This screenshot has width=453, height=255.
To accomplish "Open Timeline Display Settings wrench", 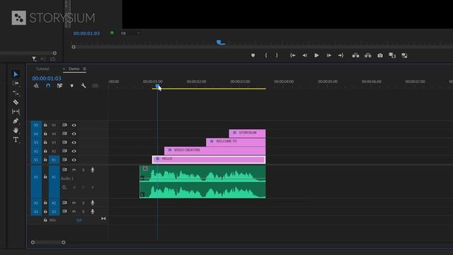I will click(x=84, y=86).
